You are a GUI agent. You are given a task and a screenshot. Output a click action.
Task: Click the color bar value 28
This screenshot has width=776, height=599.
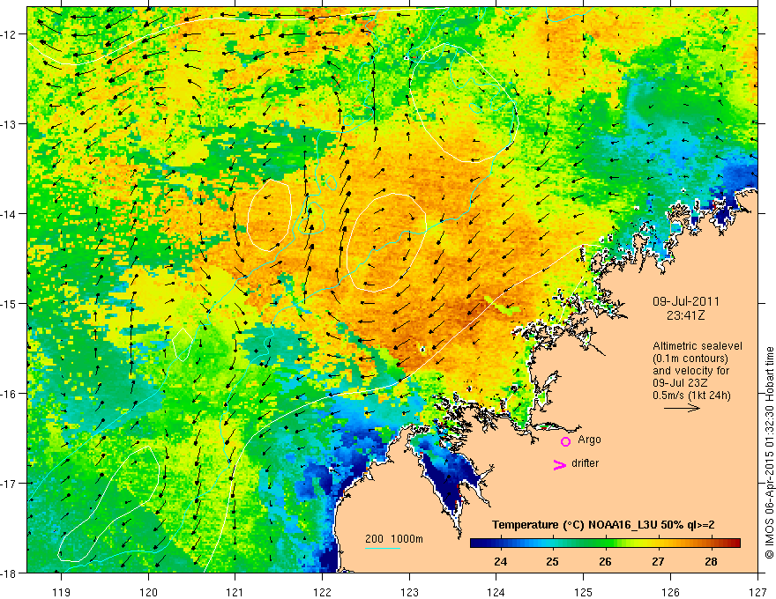[x=711, y=561]
